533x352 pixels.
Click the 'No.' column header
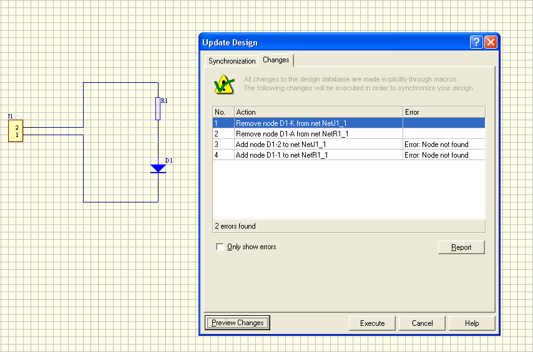(223, 112)
